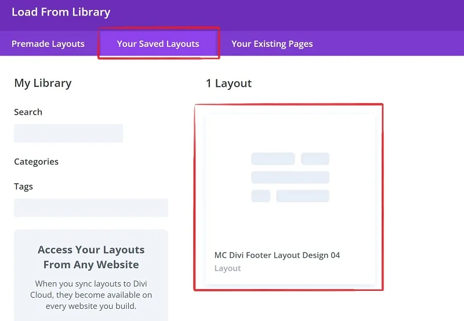Select the Your Saved Layouts tab

point(158,43)
